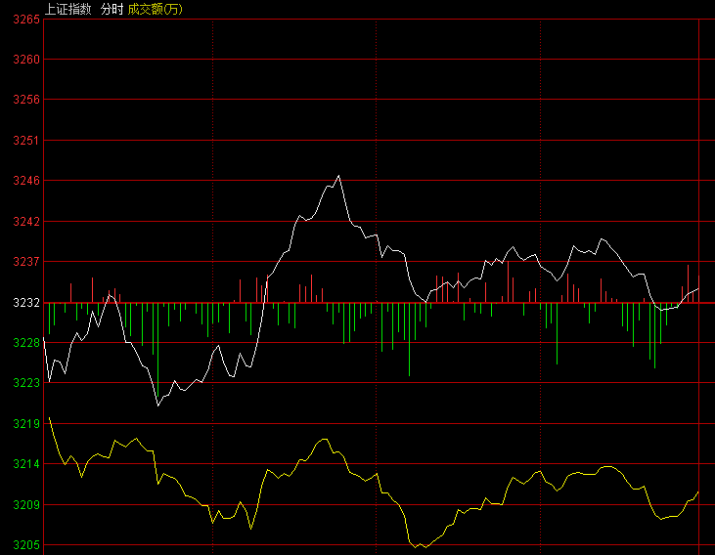Click the 3265 top axis value
The image size is (715, 555).
tap(26, 20)
